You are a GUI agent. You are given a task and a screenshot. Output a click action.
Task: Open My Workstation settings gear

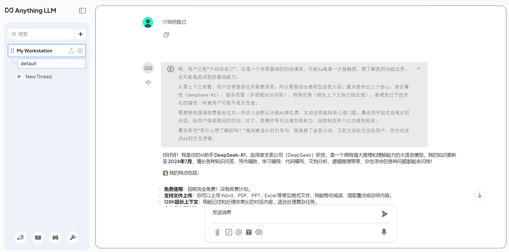pyautogui.click(x=80, y=51)
